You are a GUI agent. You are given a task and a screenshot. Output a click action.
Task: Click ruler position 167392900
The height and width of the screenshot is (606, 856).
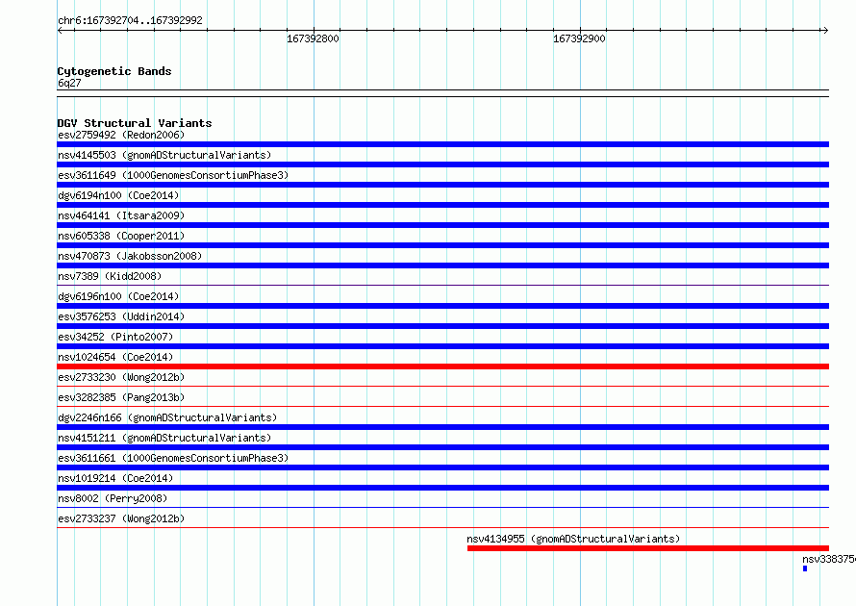579,38
